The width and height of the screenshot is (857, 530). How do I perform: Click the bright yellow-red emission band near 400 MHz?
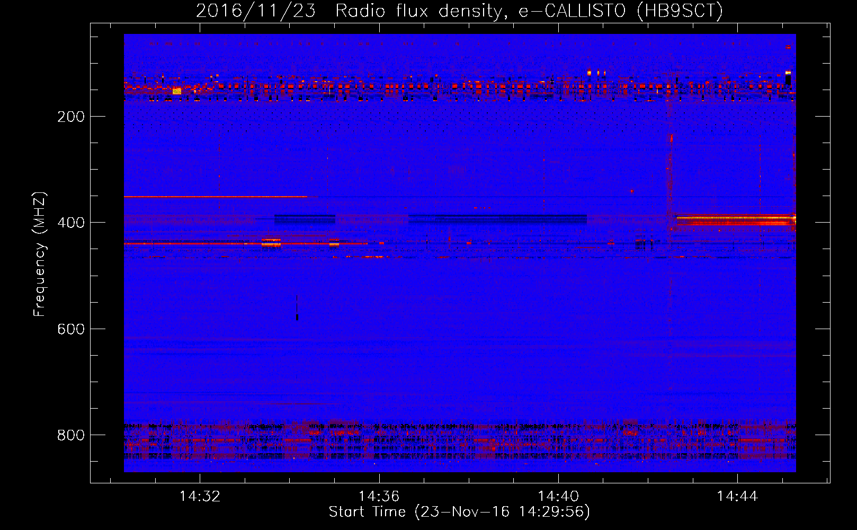point(736,220)
